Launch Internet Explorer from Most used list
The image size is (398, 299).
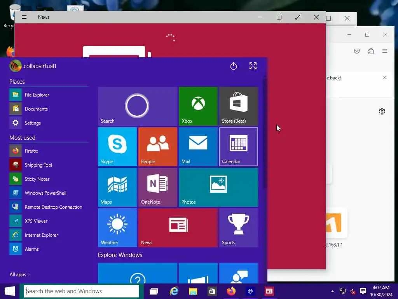[x=49, y=235]
